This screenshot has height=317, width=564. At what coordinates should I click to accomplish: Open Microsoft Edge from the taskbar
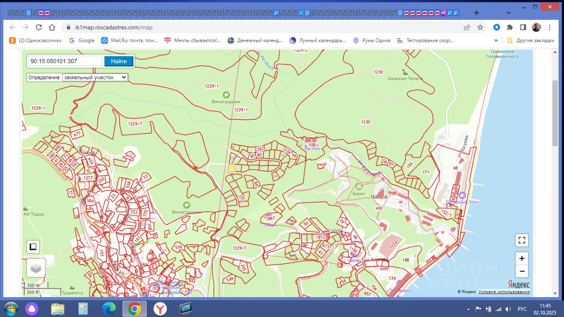[x=109, y=309]
